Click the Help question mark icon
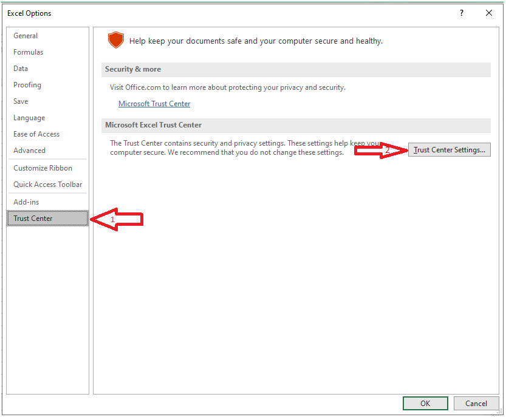 462,13
